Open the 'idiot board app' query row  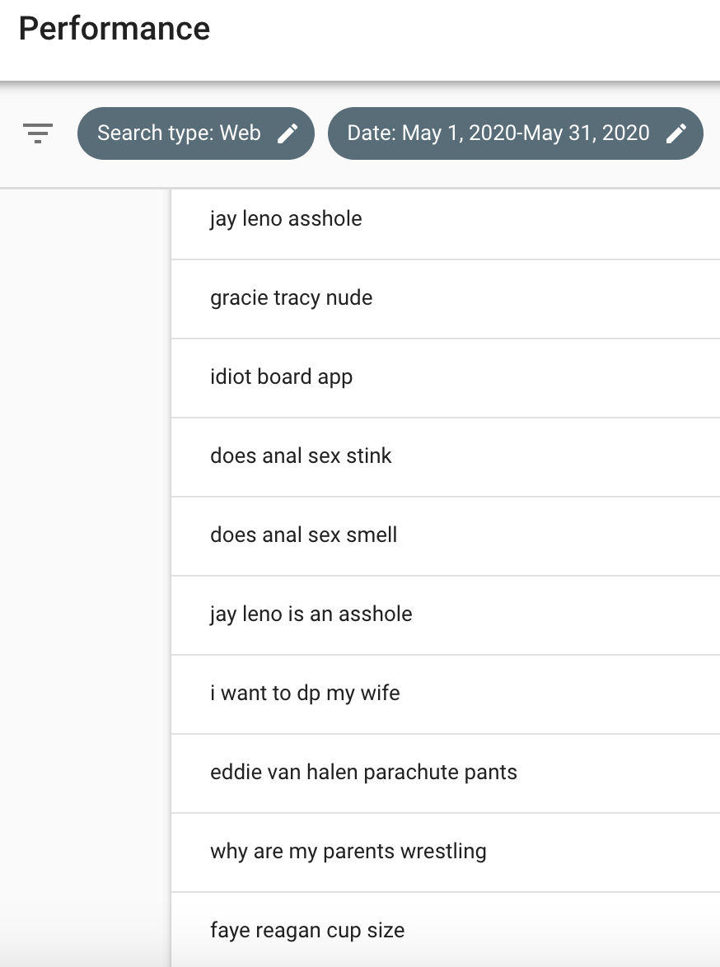click(x=281, y=377)
